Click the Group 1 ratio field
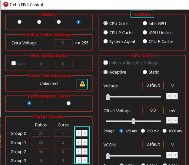The image size is (189, 165). (x=41, y=142)
